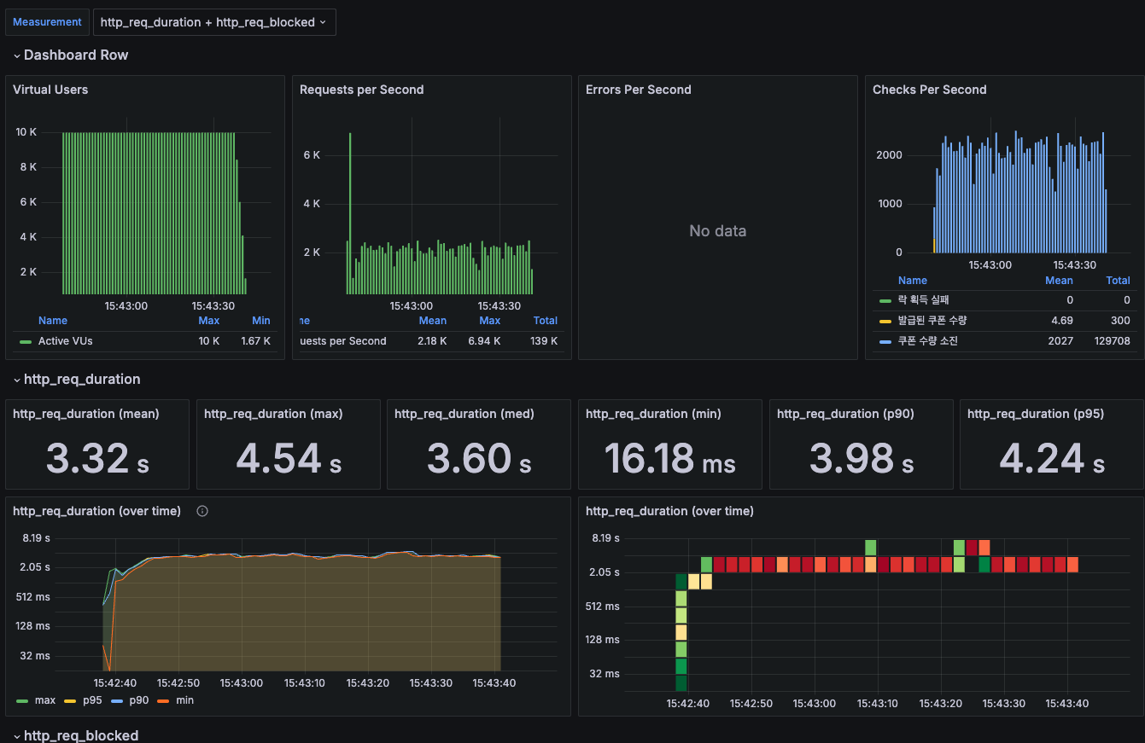1145x743 pixels.
Task: Open the http_req_duration (p95) panel title
Action: 1036,414
